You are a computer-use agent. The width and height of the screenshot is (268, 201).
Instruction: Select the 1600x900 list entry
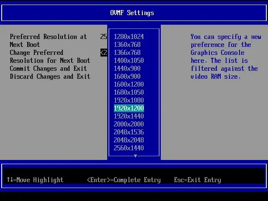[x=127, y=76]
